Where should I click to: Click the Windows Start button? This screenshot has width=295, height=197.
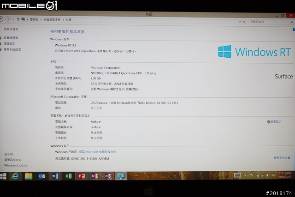tap(3, 177)
